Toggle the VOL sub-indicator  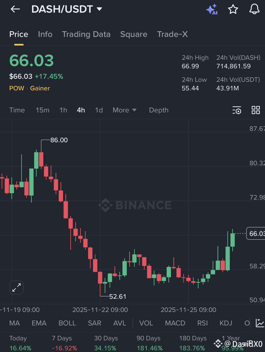pos(146,323)
